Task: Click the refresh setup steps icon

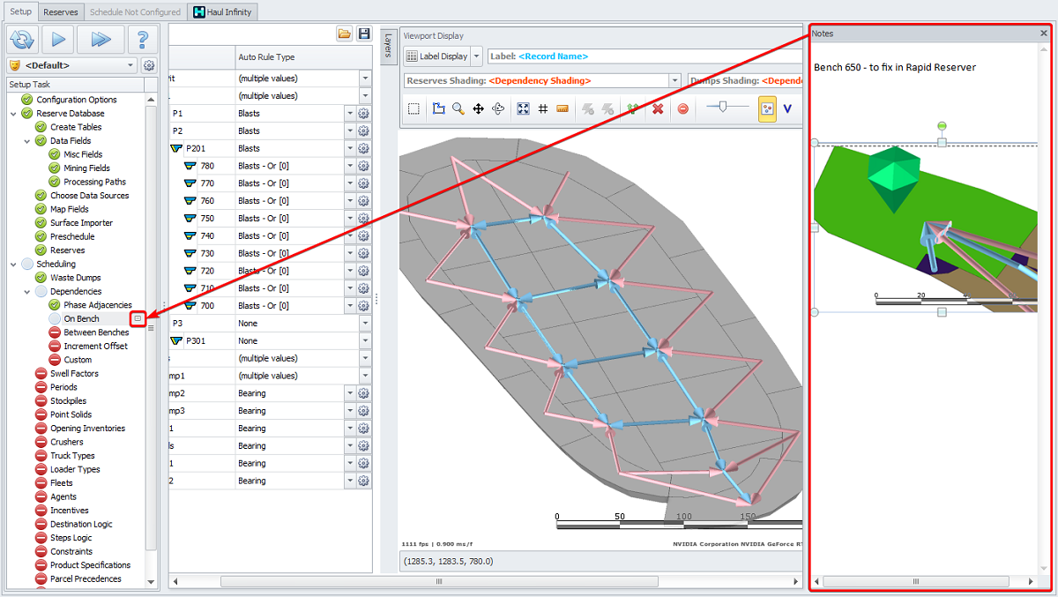Action: [20, 39]
